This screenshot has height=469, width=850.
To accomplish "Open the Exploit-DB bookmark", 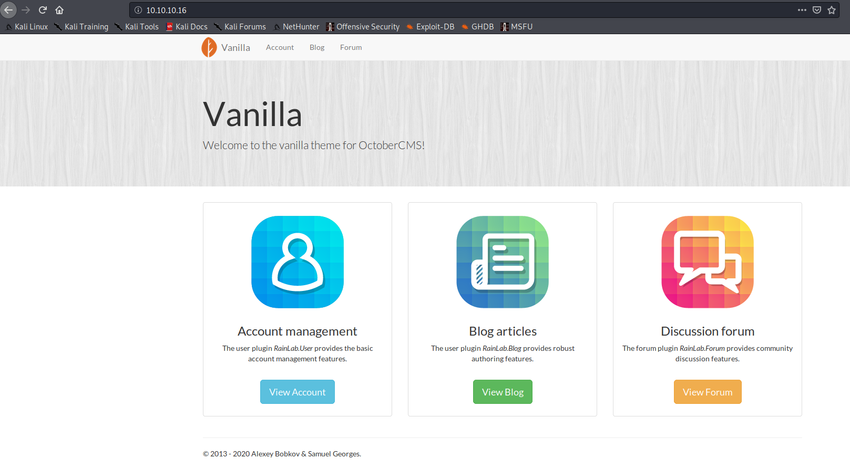I will pos(430,27).
